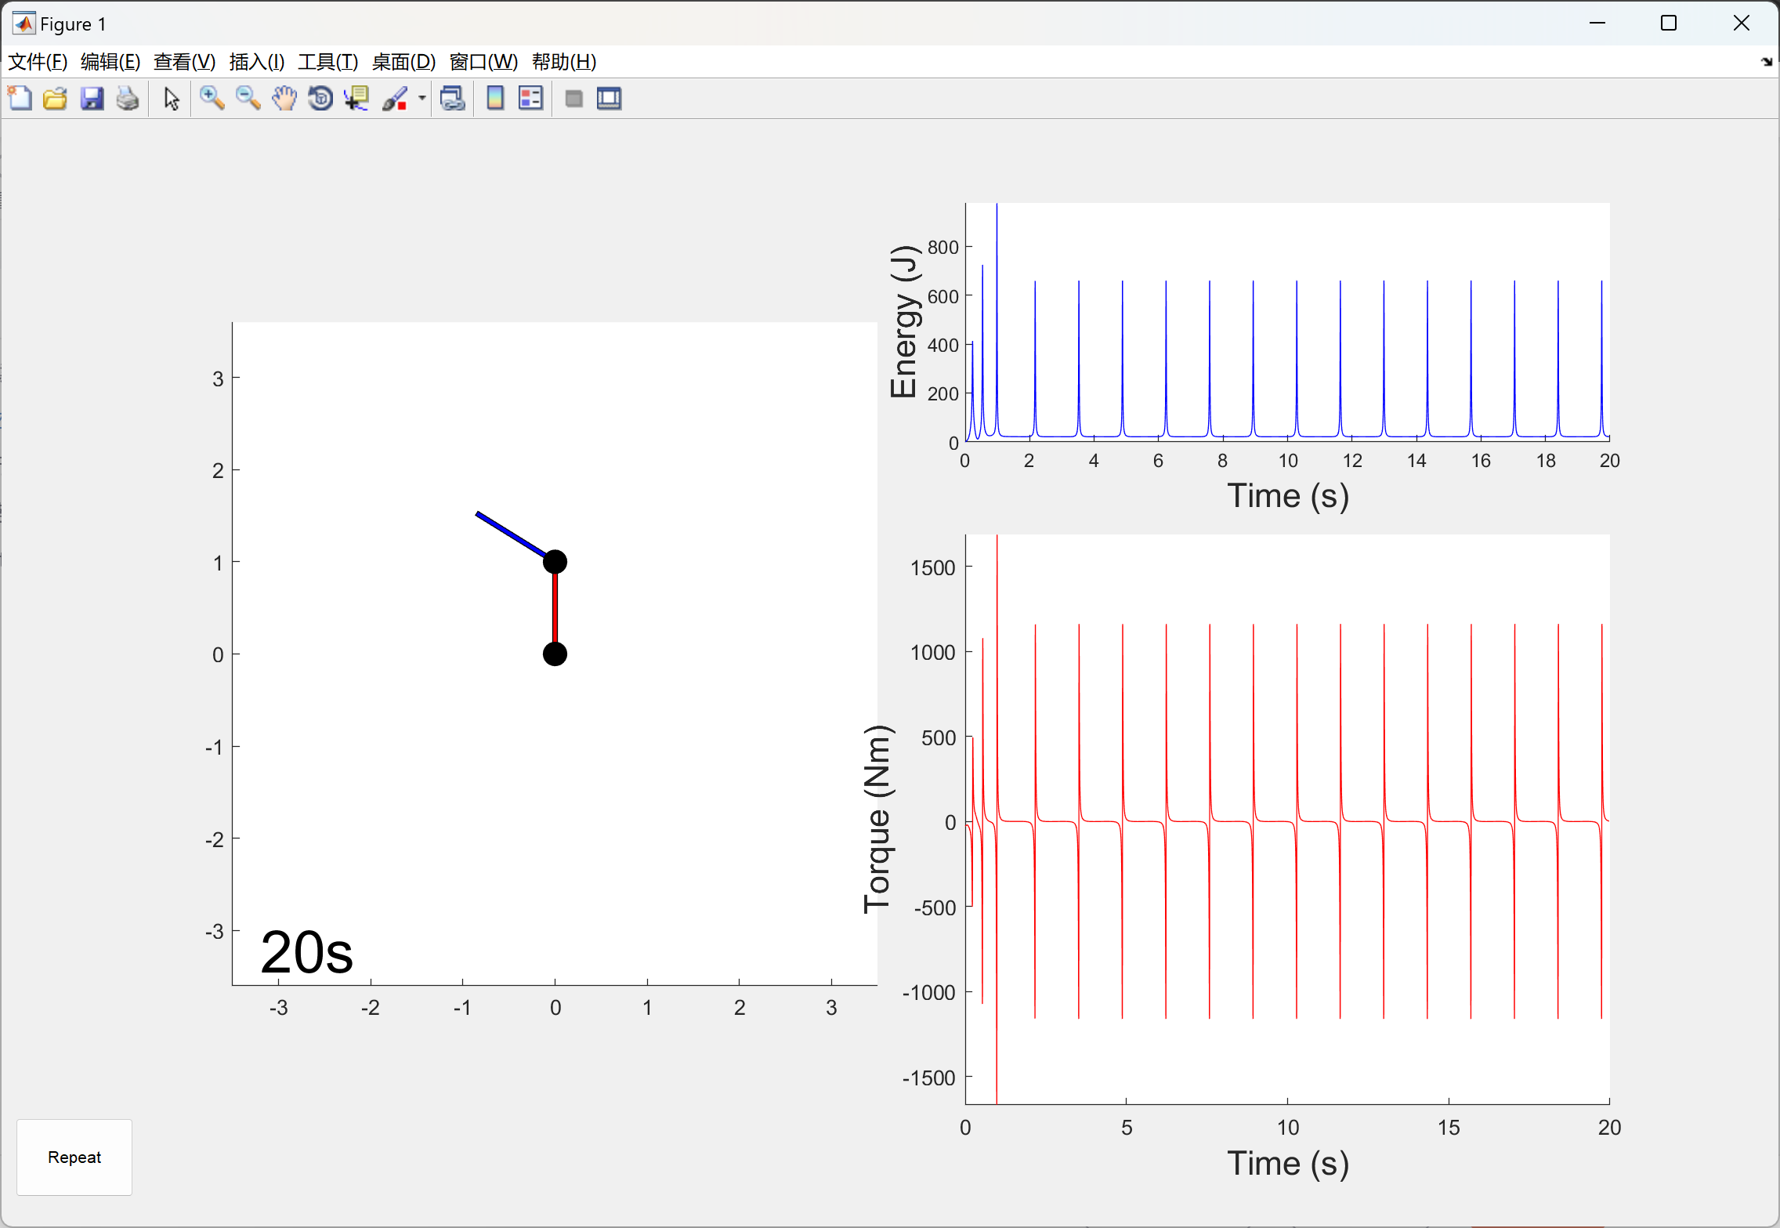Screen dimensions: 1780x1228
Task: Toggle Edit Plot arrow mode
Action: coord(172,99)
